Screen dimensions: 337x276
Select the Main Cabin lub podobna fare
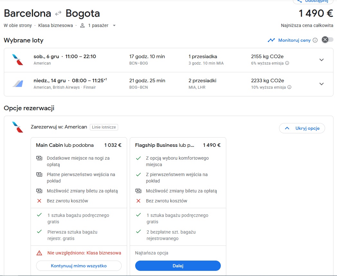pyautogui.click(x=65, y=145)
